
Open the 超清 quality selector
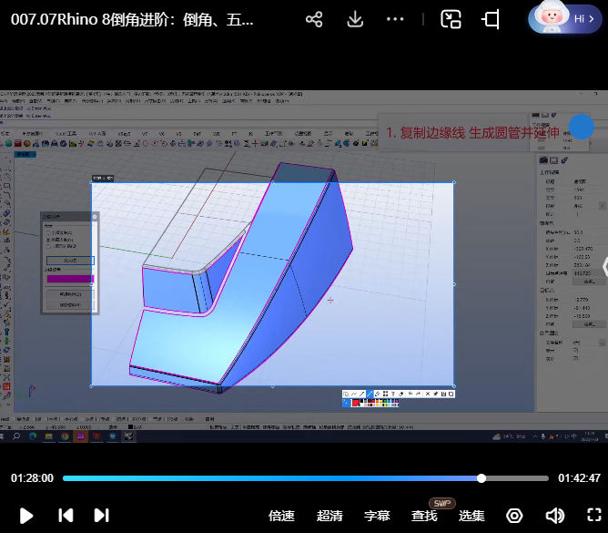(329, 516)
